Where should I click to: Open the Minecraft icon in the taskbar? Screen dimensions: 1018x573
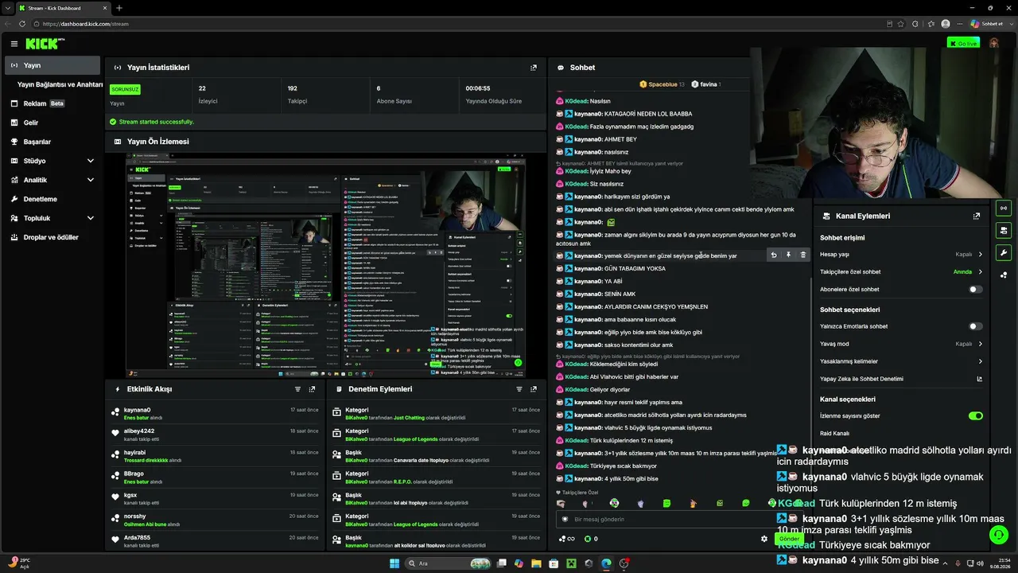point(571,563)
